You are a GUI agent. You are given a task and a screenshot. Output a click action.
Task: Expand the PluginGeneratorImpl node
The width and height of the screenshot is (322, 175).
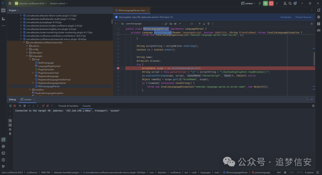click(x=33, y=73)
